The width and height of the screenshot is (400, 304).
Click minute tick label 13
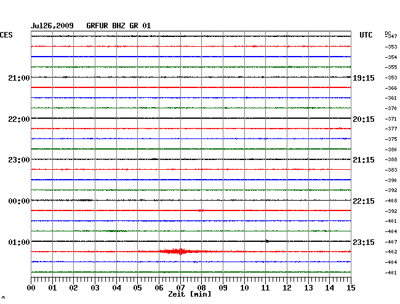coord(308,288)
